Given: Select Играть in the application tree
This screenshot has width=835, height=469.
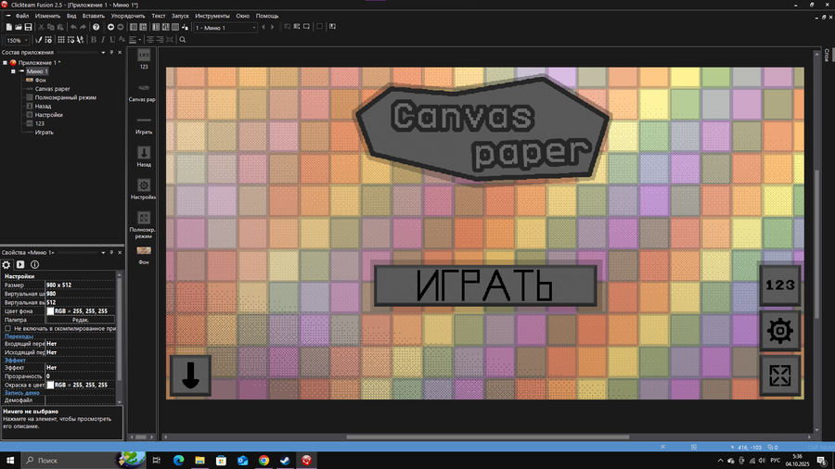Looking at the screenshot, I should coord(45,133).
